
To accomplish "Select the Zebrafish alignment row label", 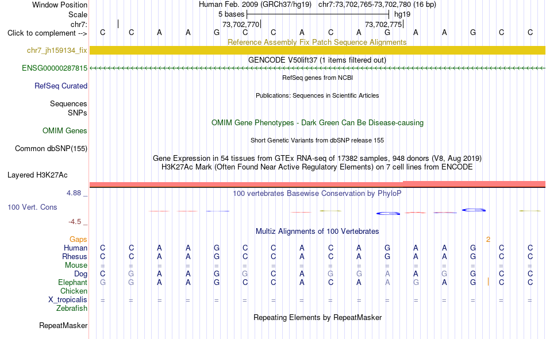I will pos(72,309).
